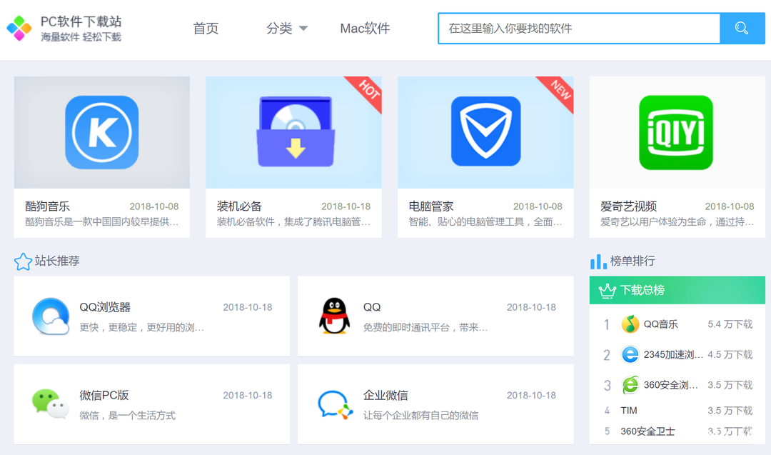Open the 酷狗音乐 title link

[x=47, y=206]
